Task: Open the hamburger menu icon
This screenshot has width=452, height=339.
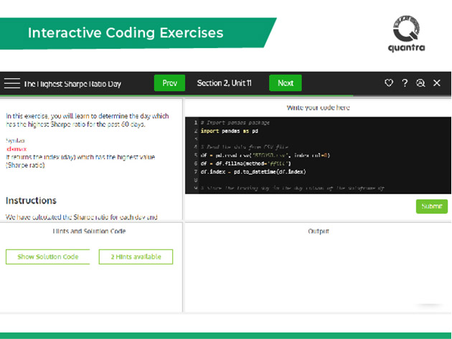Action: click(x=11, y=83)
